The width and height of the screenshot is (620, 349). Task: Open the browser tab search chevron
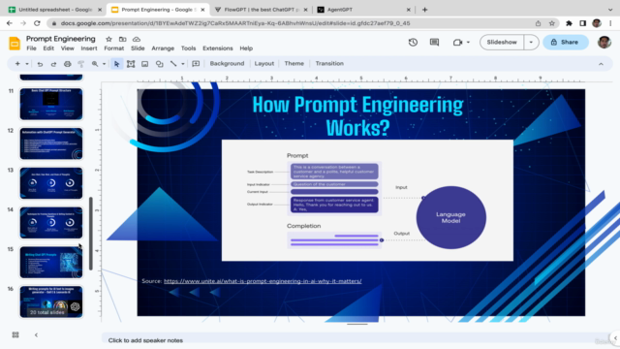610,10
